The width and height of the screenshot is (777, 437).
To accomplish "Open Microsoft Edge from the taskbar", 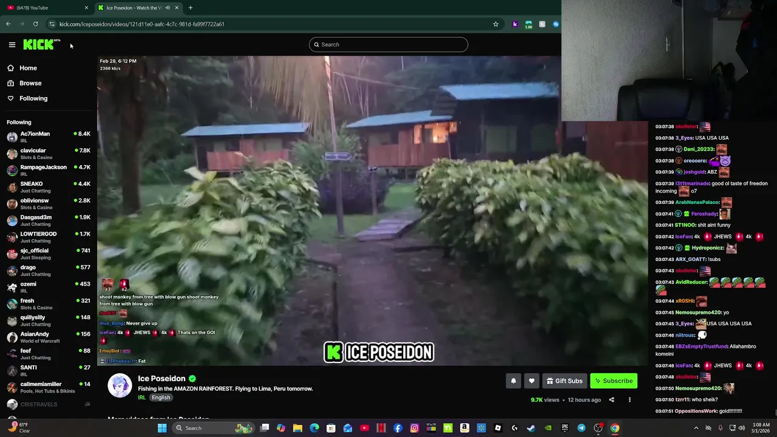I will point(314,428).
